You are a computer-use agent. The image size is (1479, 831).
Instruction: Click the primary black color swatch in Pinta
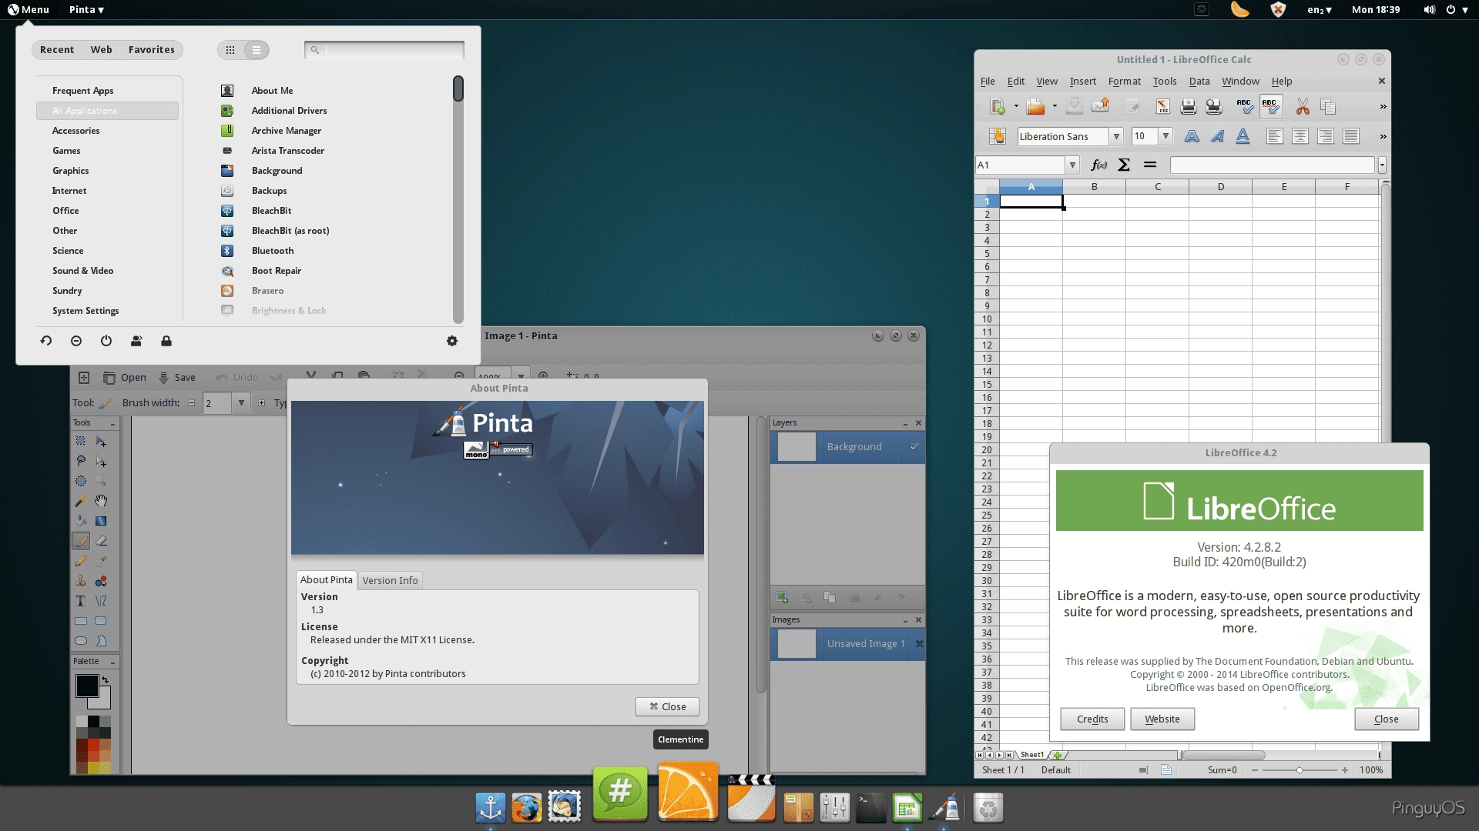click(86, 685)
